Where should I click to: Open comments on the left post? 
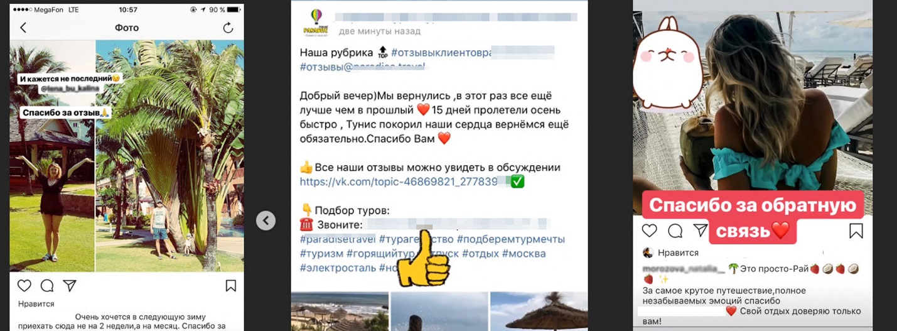pos(47,286)
